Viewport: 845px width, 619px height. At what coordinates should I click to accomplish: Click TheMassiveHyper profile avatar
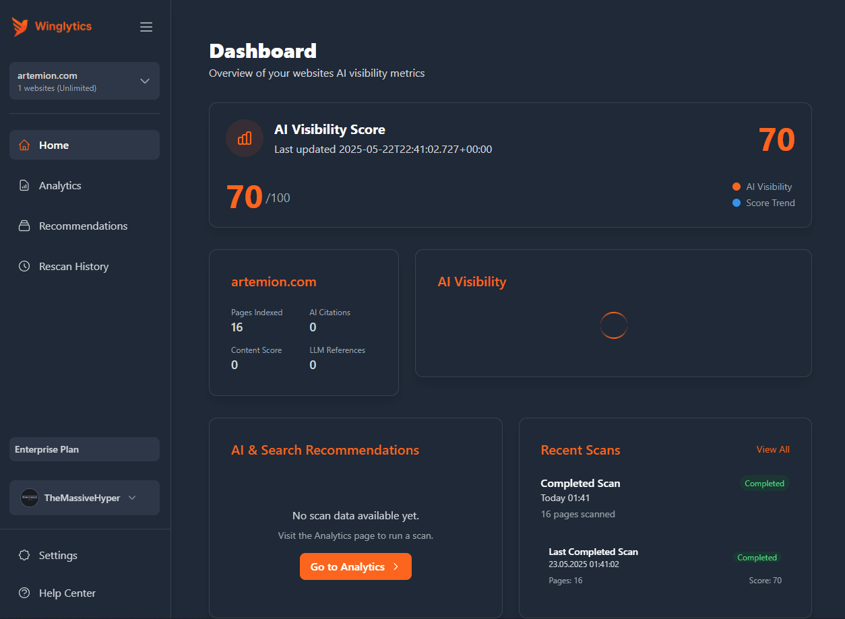(x=30, y=498)
